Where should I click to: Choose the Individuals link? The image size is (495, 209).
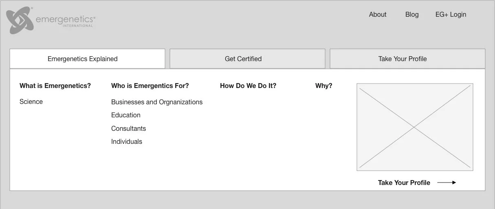click(x=127, y=142)
